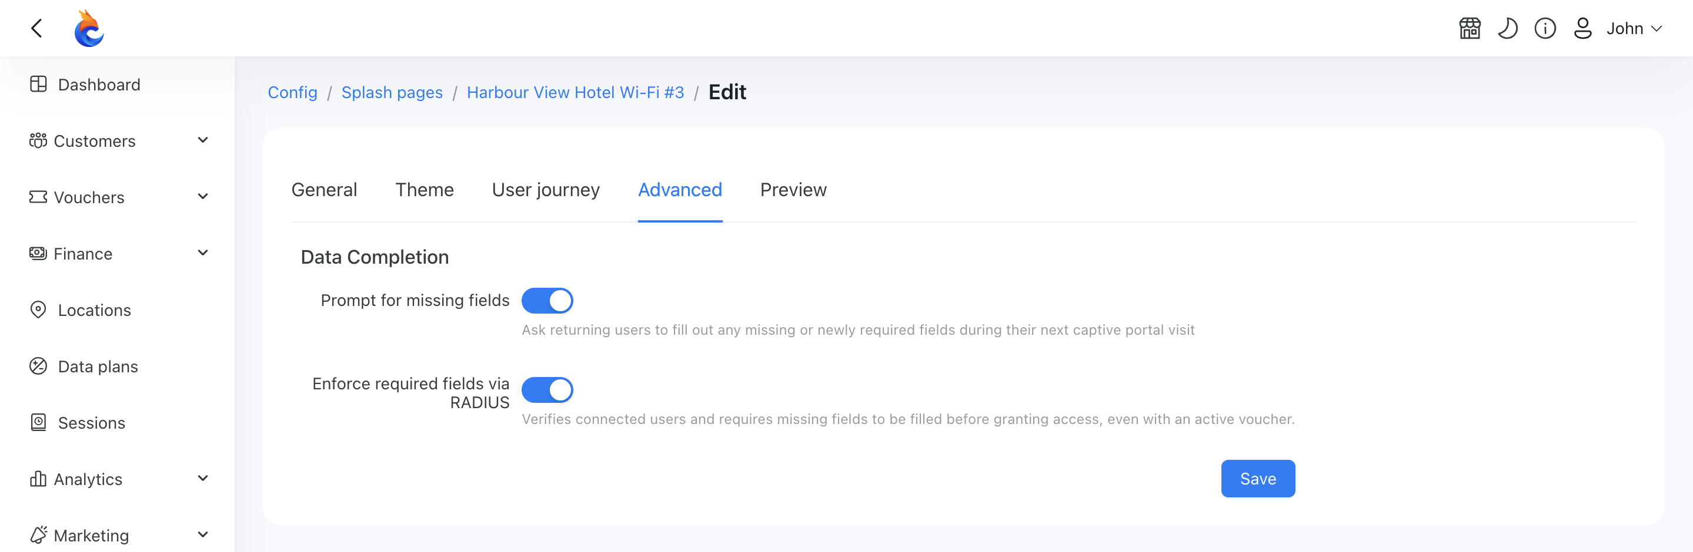Turn off Enforce required fields via RADIUS
The width and height of the screenshot is (1693, 552).
pos(547,390)
